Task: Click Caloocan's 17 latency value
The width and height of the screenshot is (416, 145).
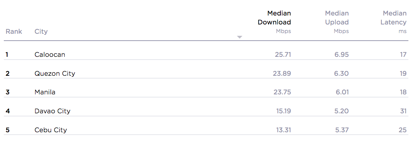Action: point(404,54)
